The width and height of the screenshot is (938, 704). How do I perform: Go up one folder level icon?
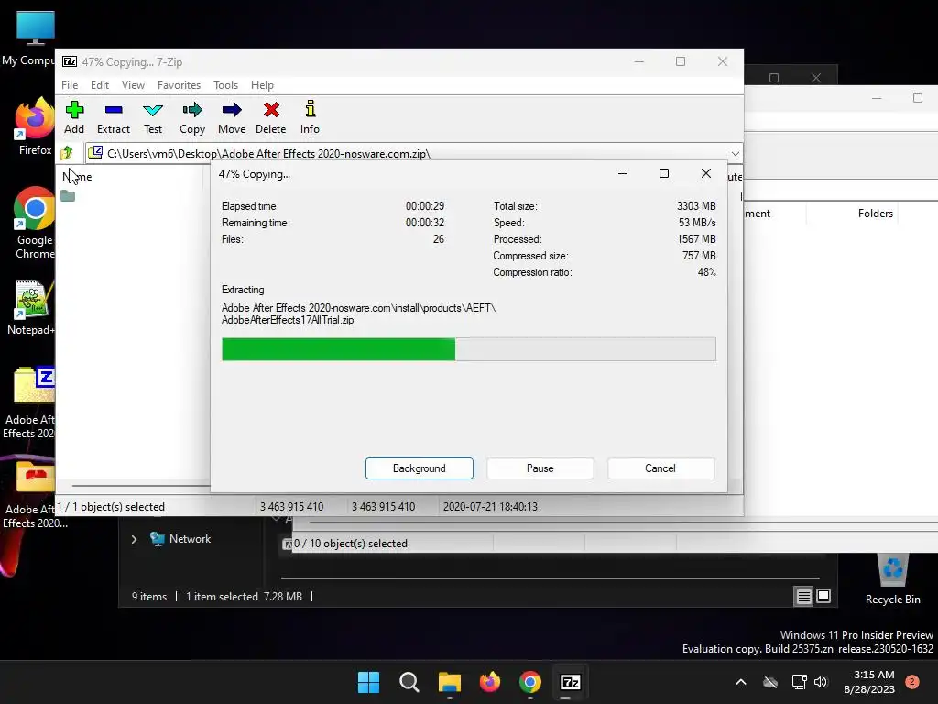67,153
